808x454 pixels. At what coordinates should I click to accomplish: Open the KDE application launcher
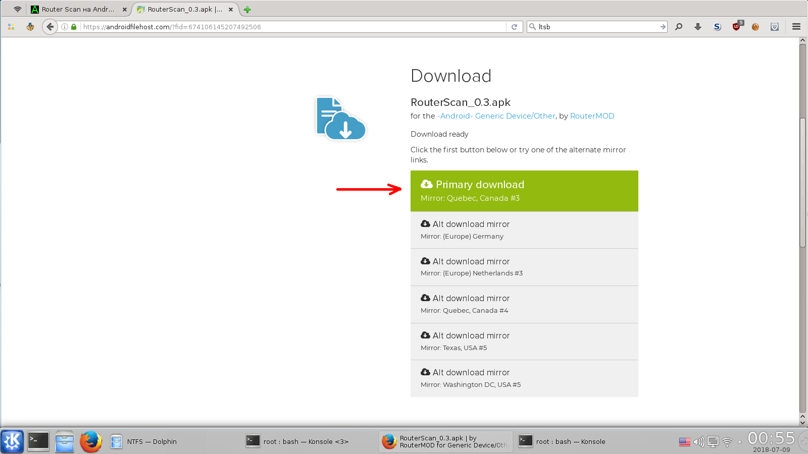[x=12, y=441]
